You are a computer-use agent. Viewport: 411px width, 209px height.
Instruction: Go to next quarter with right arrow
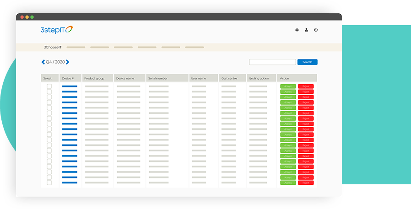(x=68, y=62)
